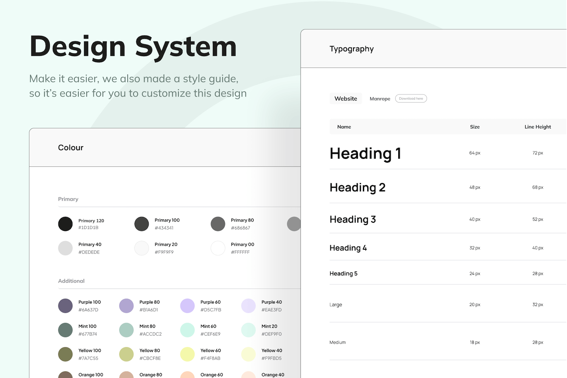The image size is (567, 378).
Task: Click the #677B74 hex code
Action: click(x=88, y=334)
